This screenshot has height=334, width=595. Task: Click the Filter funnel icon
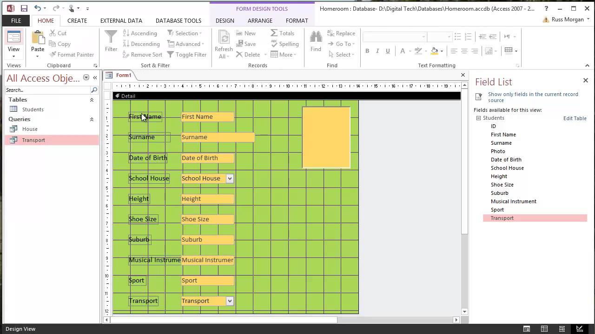point(111,38)
